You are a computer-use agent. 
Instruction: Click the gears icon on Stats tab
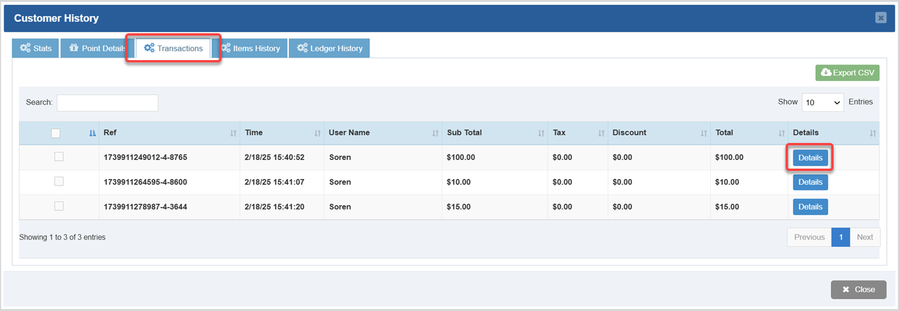[25, 48]
